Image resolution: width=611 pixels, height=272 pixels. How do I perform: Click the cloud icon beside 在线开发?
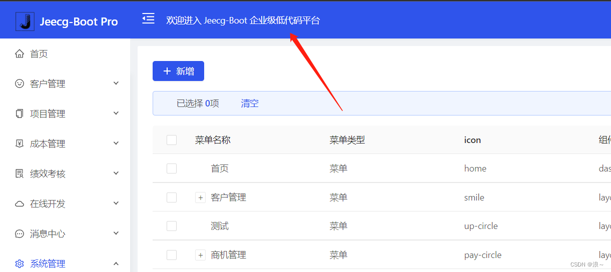20,203
